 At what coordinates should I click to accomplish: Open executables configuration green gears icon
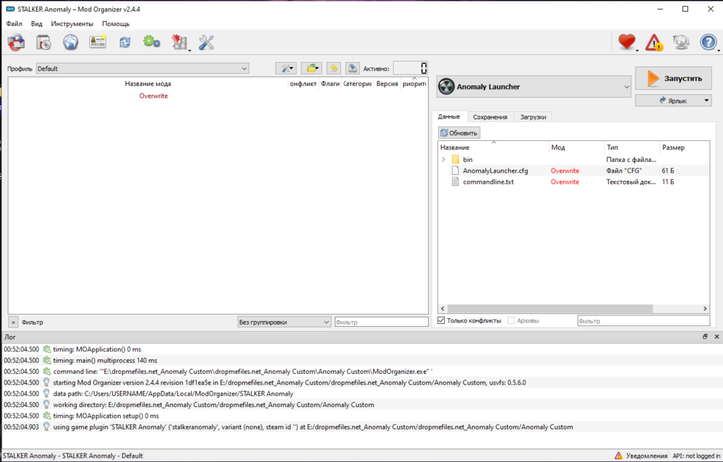(151, 43)
